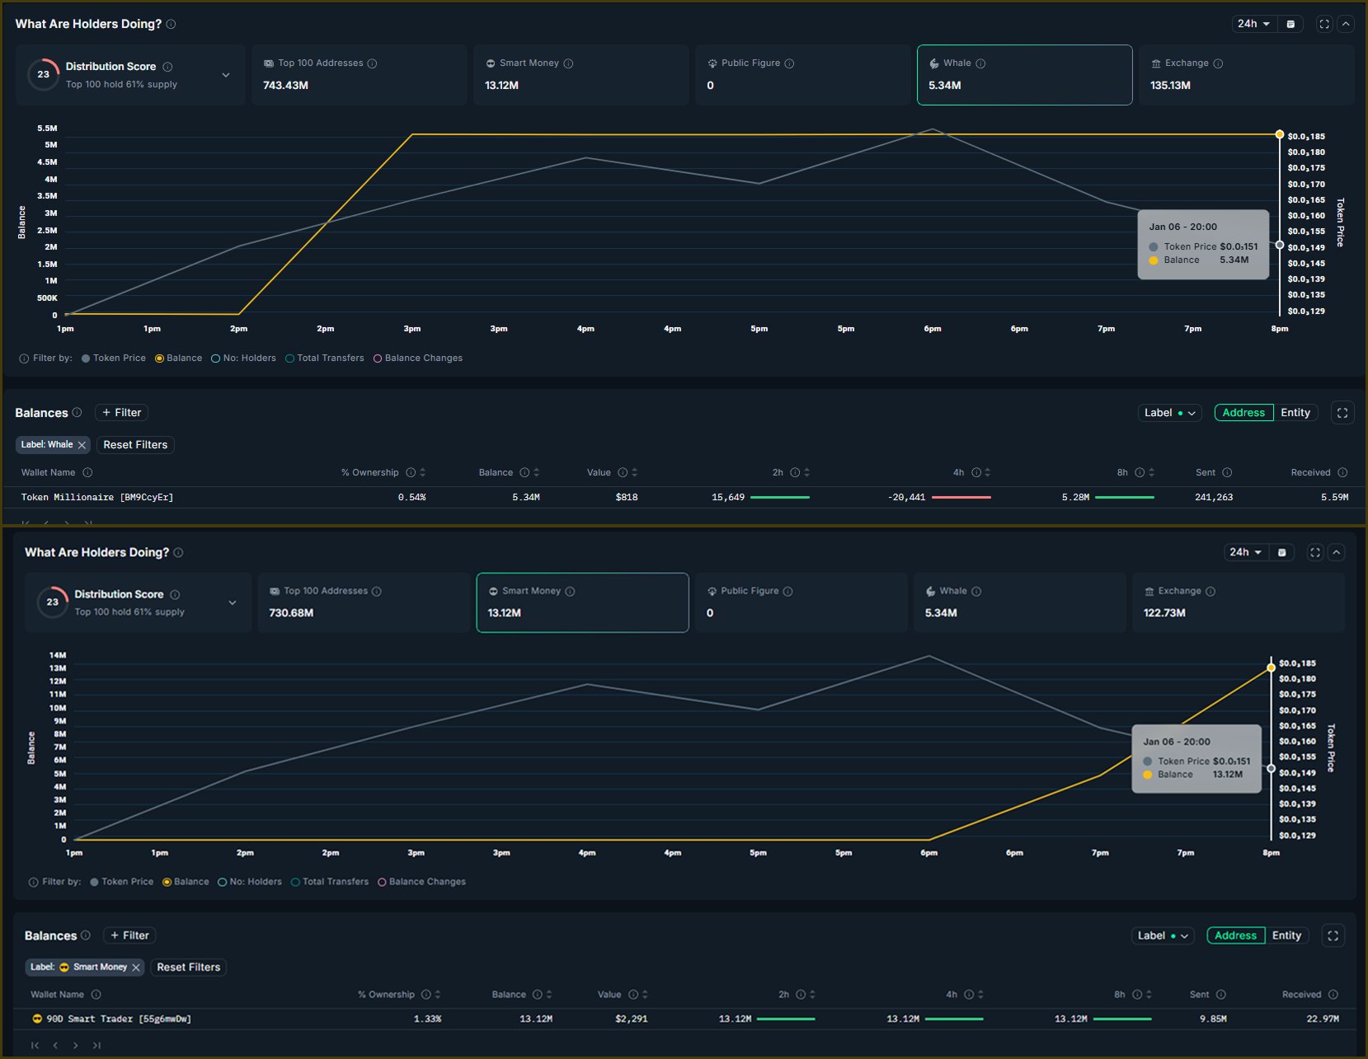1368x1059 pixels.
Task: Select the Exchange card showing 122.73M
Action: tap(1237, 602)
